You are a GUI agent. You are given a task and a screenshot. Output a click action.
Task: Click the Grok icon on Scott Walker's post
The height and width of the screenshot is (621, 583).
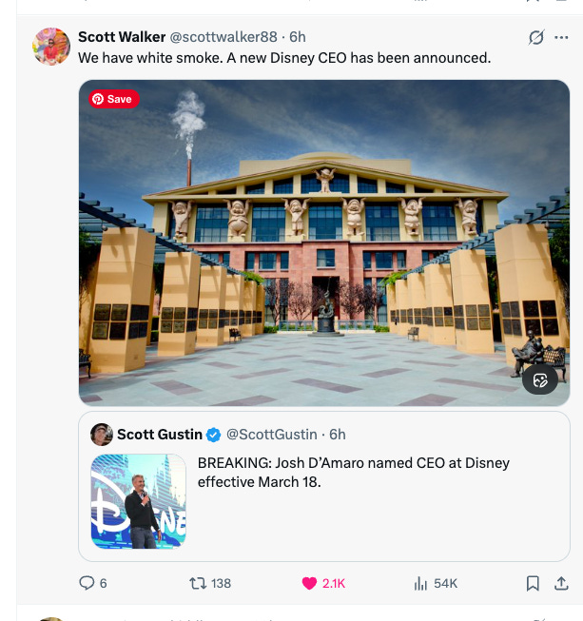click(536, 38)
